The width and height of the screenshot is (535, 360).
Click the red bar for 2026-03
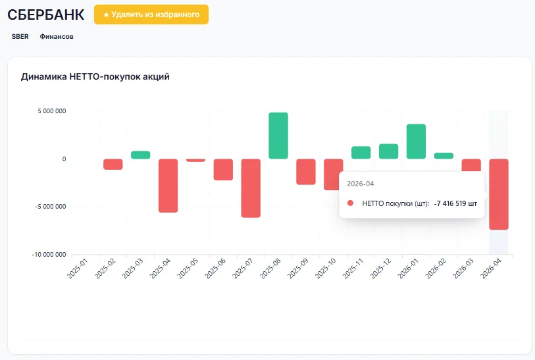472,165
